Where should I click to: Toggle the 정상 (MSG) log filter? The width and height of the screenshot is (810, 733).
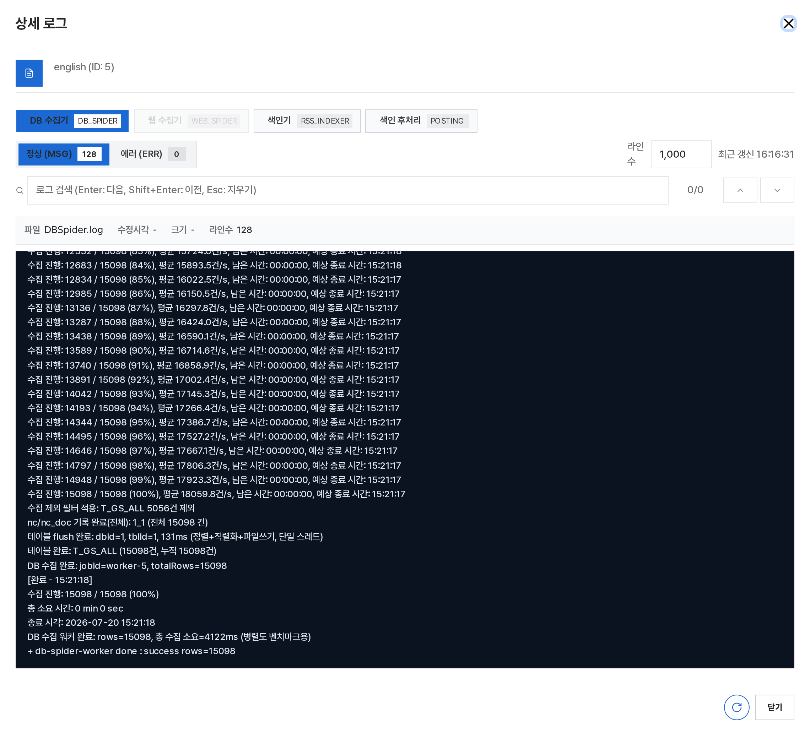[x=64, y=154]
